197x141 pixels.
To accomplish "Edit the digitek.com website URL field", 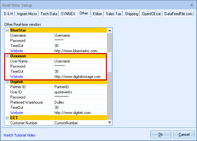I will coord(80,113).
